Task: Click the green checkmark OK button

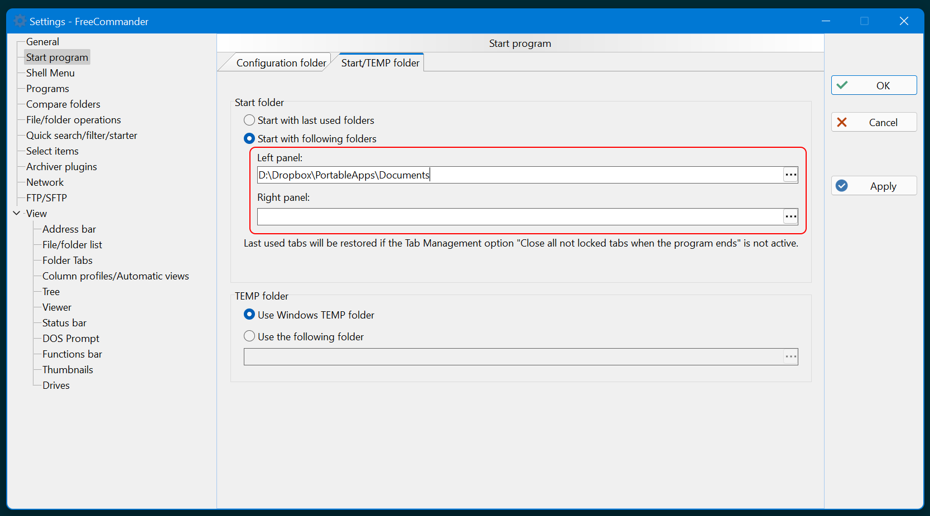Action: click(x=873, y=85)
